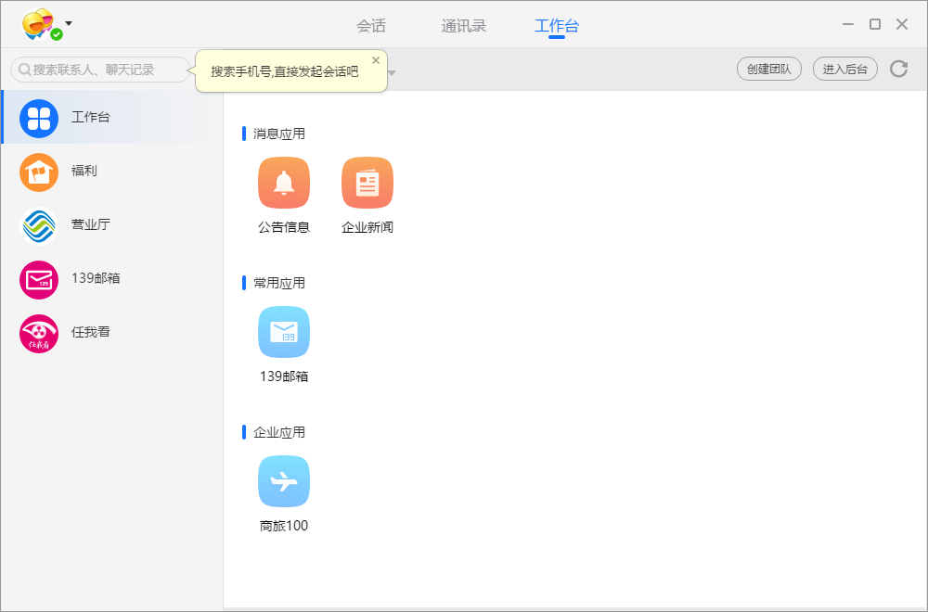Switch to the 会话 tab
Image resolution: width=928 pixels, height=612 pixels.
pos(371,27)
